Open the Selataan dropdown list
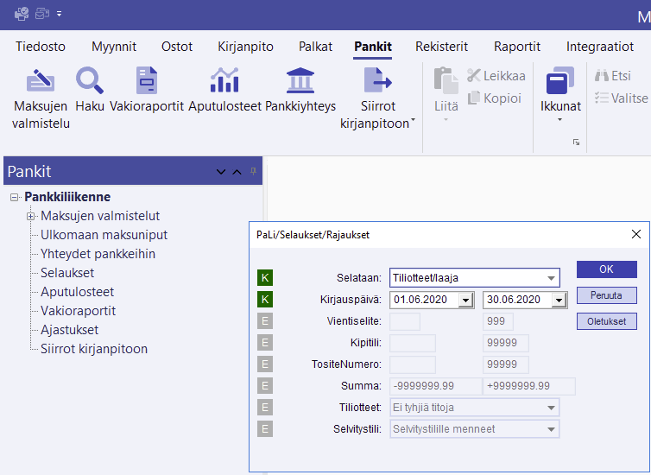Screen dimensions: 651x475 pyautogui.click(x=550, y=277)
